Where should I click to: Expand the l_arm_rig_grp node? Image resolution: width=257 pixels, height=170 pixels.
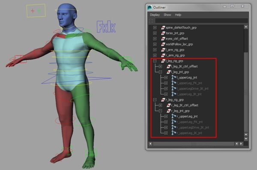[x=155, y=50]
